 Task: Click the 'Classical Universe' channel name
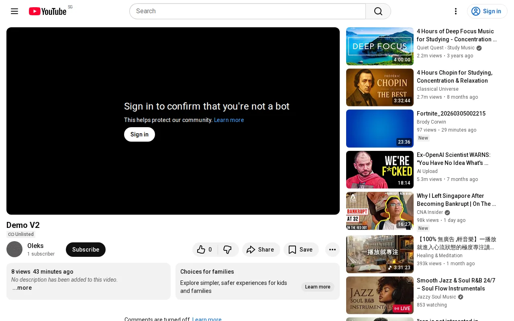[438, 89]
